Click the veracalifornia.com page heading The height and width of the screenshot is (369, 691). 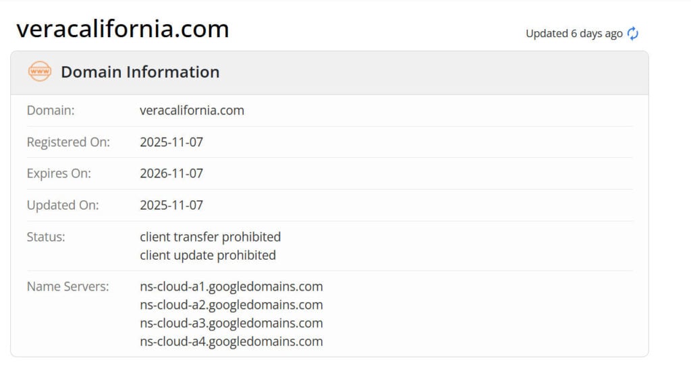(x=123, y=29)
